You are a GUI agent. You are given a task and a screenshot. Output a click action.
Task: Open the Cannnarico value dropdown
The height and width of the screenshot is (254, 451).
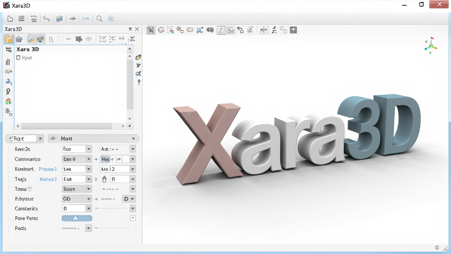[89, 159]
